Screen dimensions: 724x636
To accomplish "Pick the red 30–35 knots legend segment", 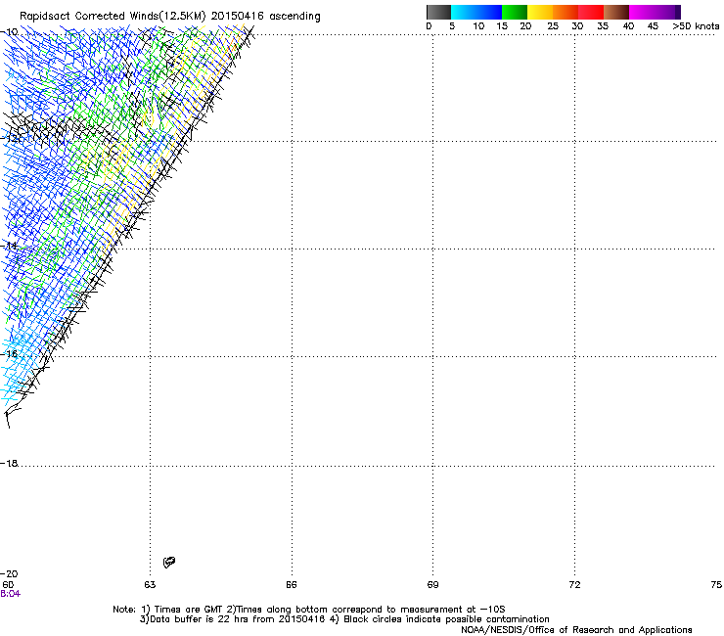I will 591,12.
